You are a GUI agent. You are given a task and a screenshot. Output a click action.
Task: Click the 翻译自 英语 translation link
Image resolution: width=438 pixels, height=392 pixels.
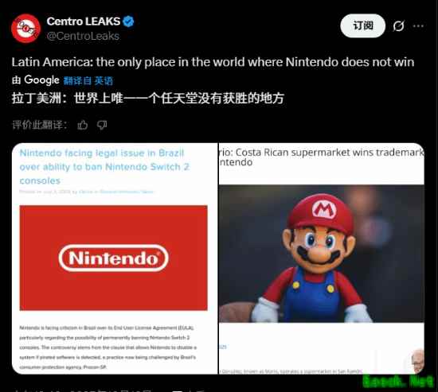(x=88, y=80)
